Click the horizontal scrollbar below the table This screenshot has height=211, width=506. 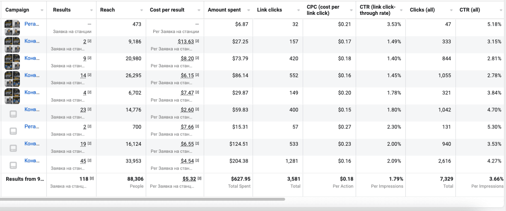click(x=143, y=199)
